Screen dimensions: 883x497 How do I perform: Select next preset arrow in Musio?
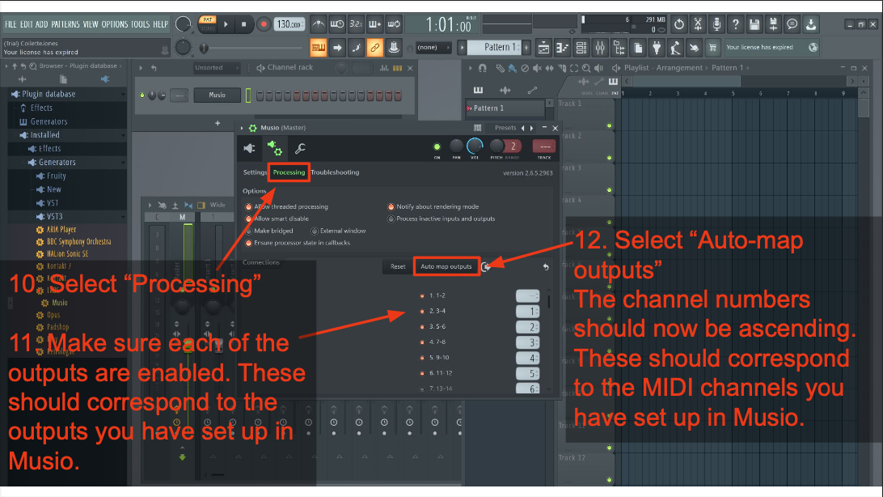coord(531,128)
